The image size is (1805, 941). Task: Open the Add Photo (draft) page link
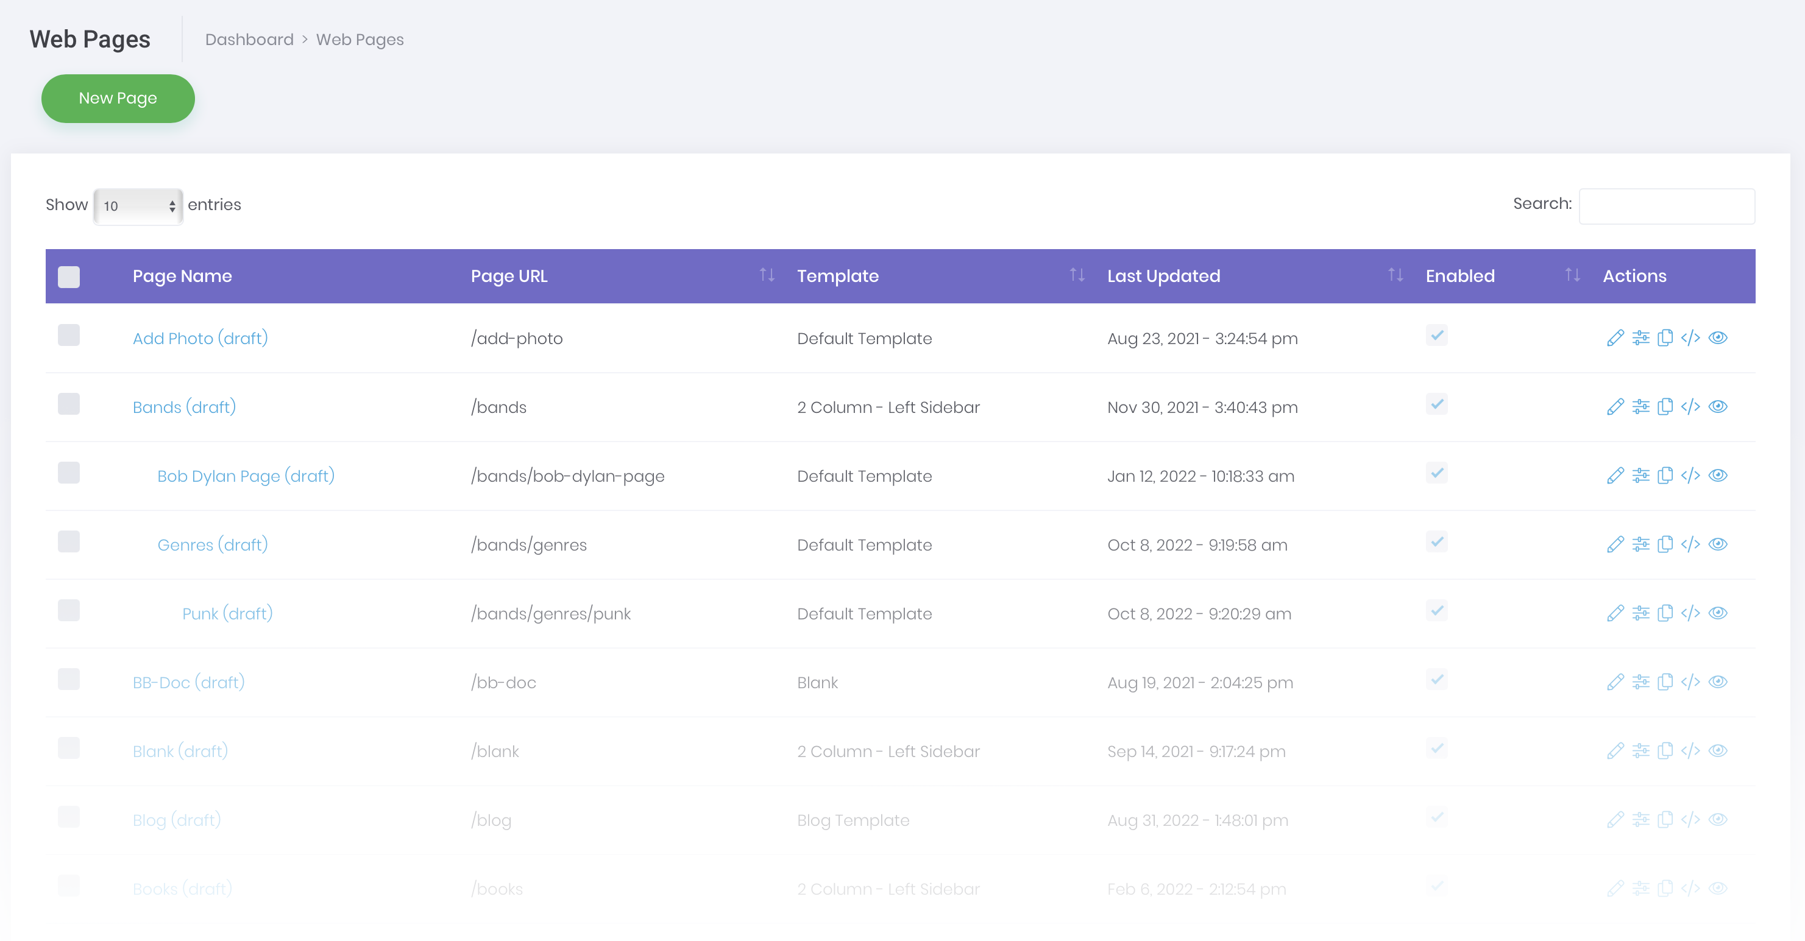[200, 338]
